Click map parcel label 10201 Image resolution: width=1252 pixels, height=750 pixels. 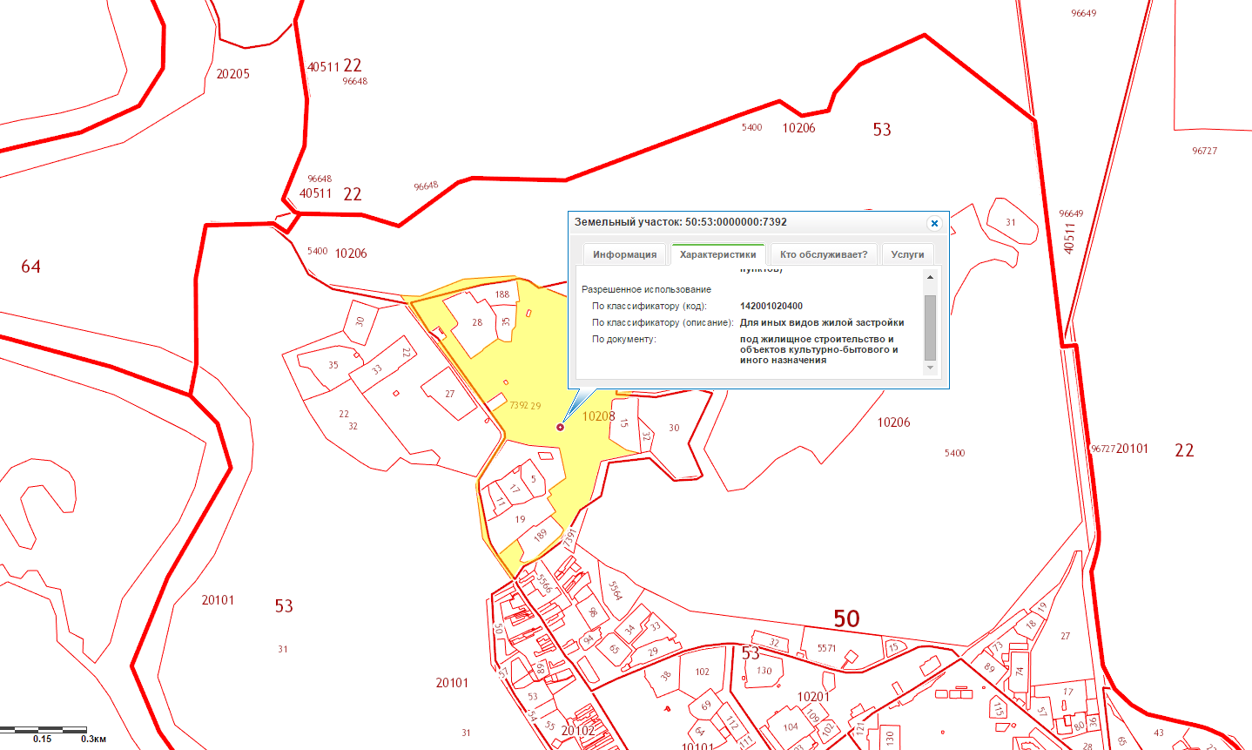click(813, 697)
